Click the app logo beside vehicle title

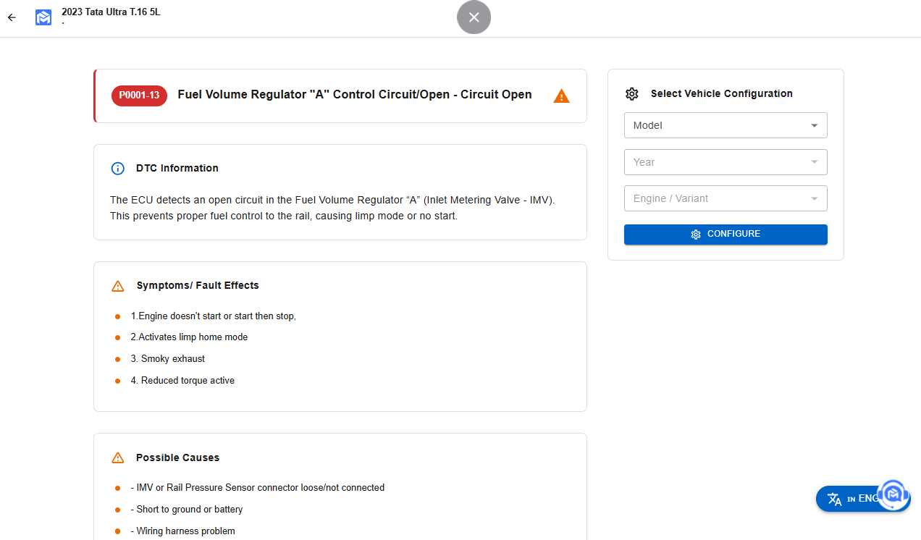coord(43,17)
